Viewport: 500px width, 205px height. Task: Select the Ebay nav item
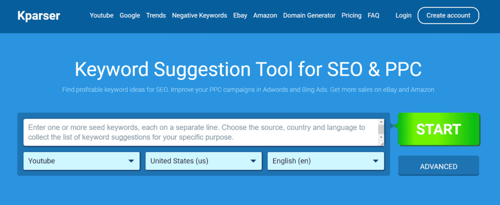coord(240,15)
